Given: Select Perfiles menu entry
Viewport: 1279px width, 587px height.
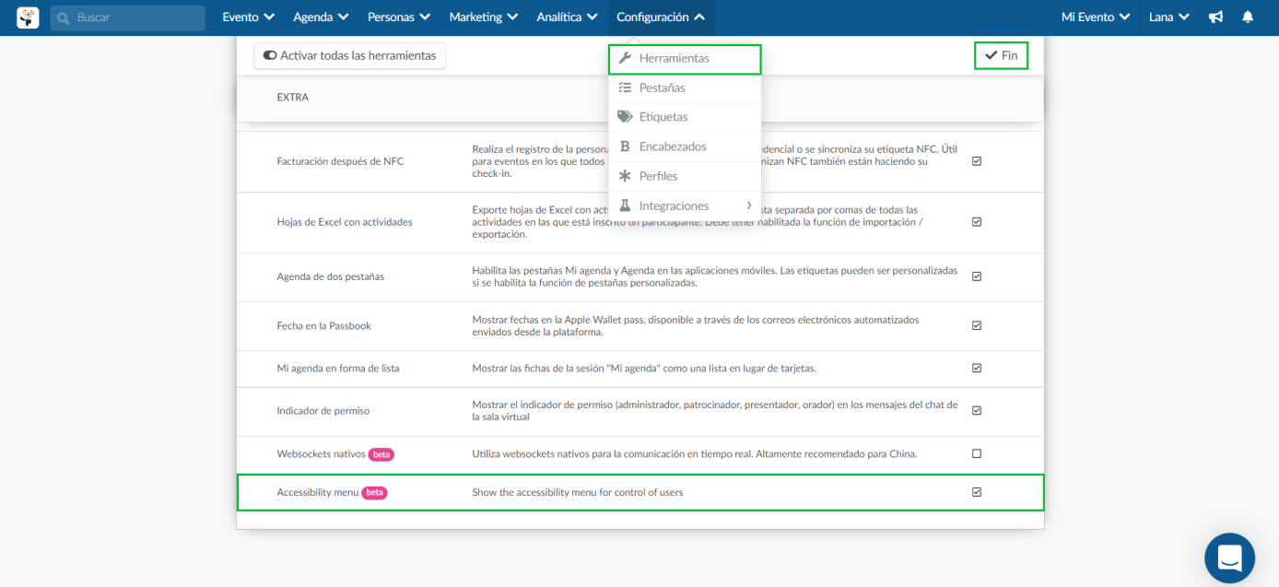Looking at the screenshot, I should tap(685, 176).
